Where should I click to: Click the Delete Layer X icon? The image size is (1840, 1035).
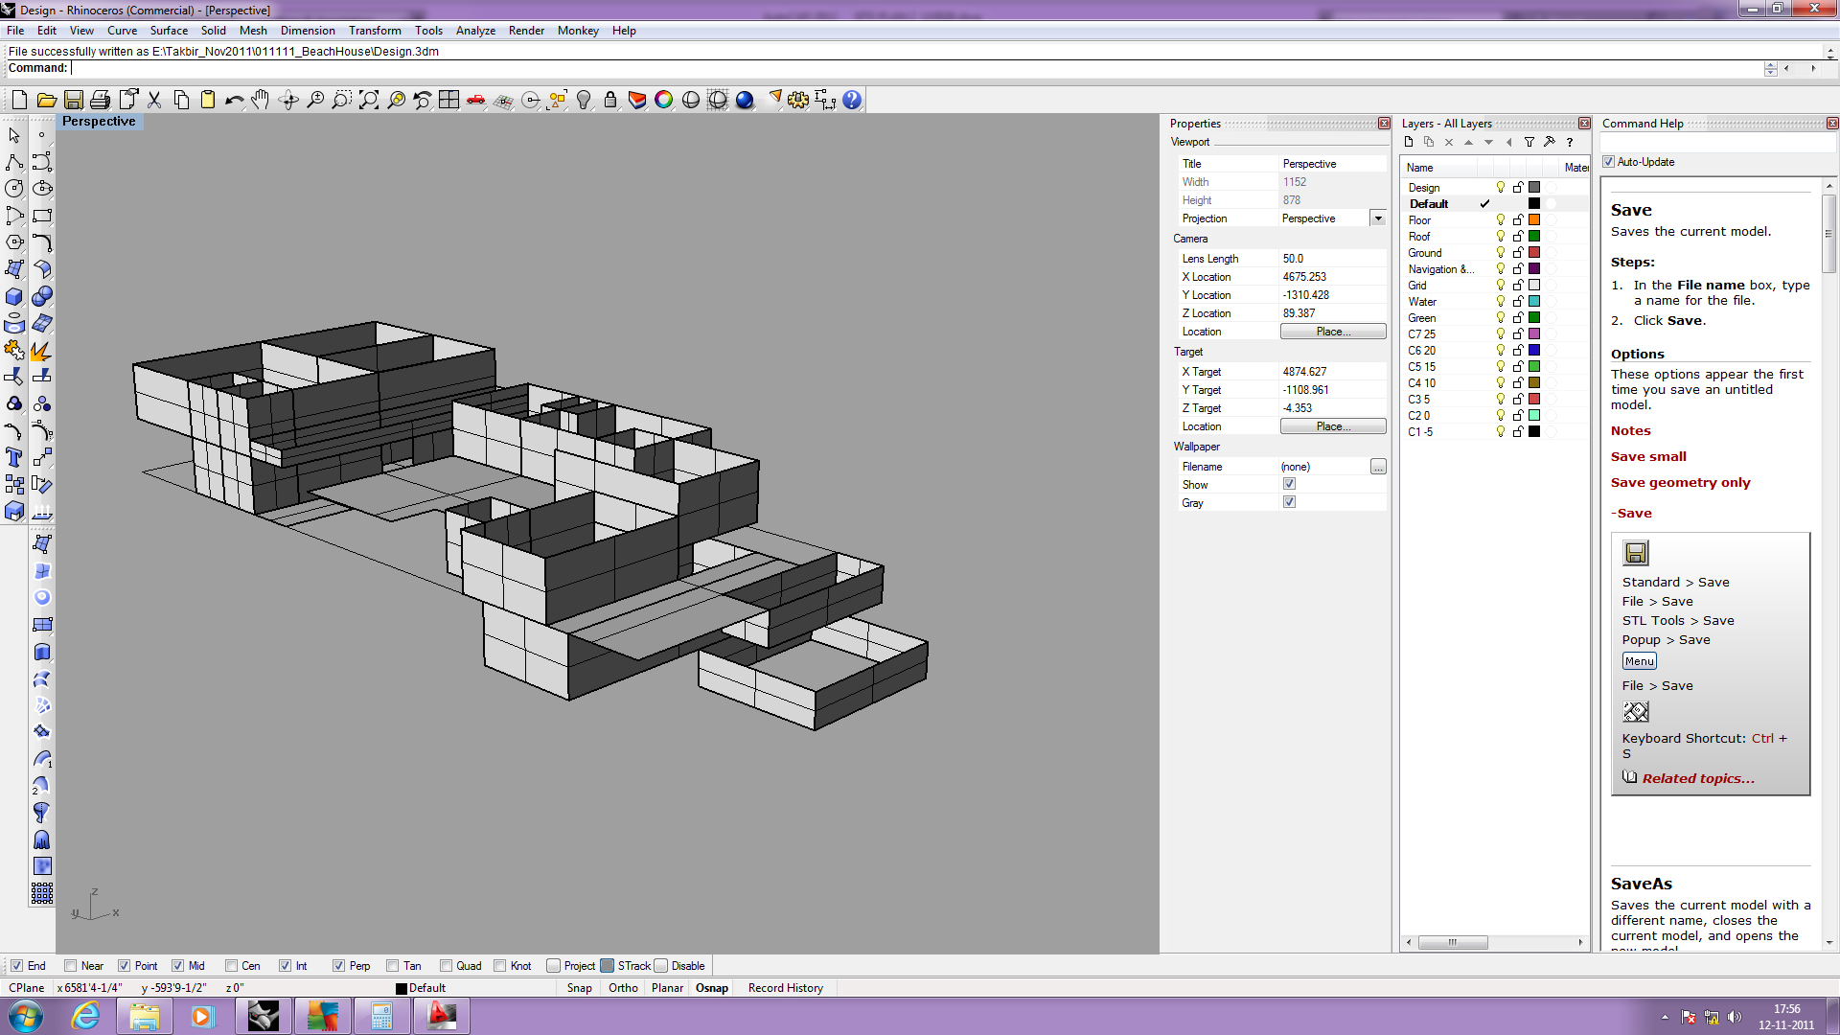pyautogui.click(x=1449, y=142)
